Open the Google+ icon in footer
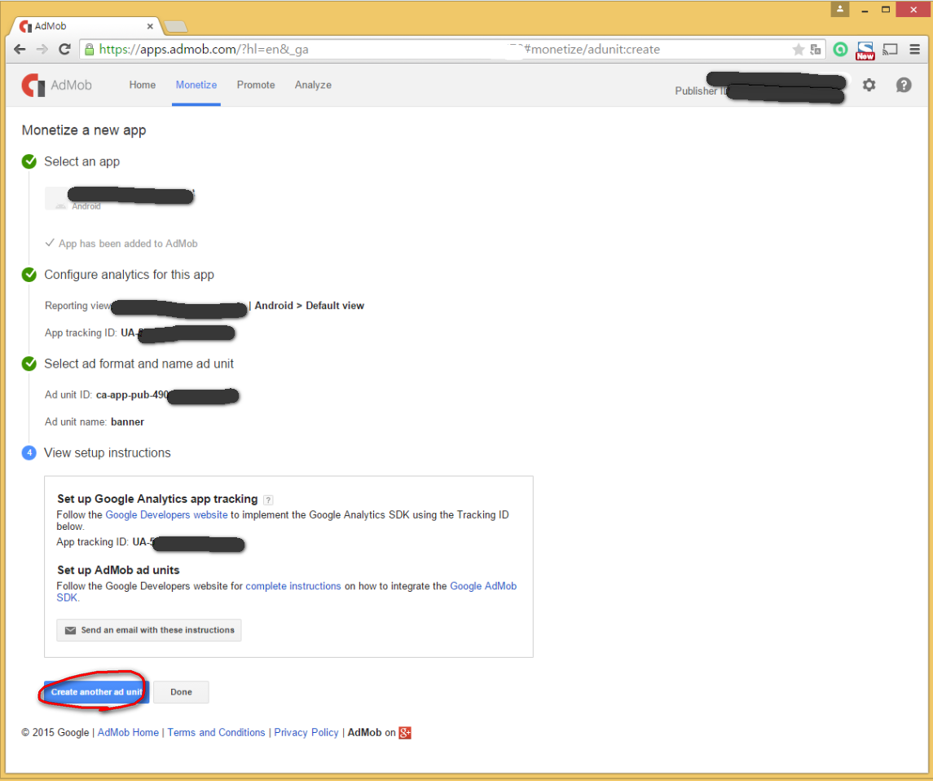933x781 pixels. click(405, 733)
